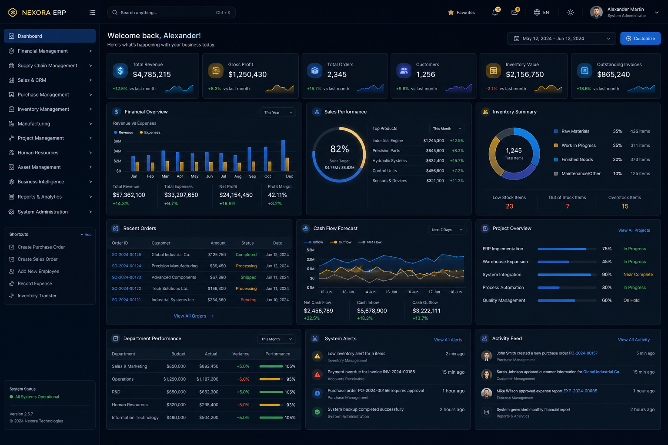Image resolution: width=668 pixels, height=445 pixels.
Task: Open the date range dropdown
Action: [x=561, y=39]
